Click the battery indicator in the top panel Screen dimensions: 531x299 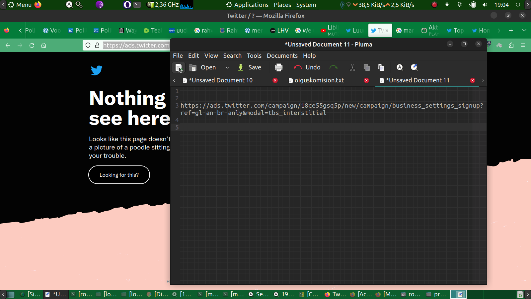pyautogui.click(x=472, y=5)
